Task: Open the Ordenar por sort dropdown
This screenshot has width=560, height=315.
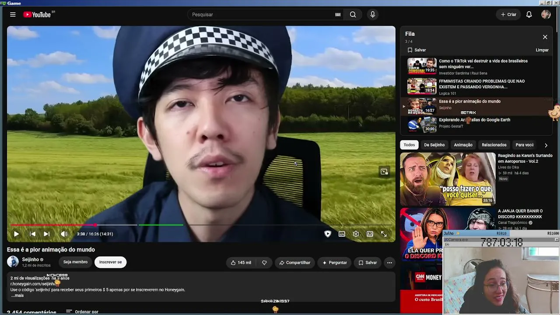Action: click(x=82, y=312)
